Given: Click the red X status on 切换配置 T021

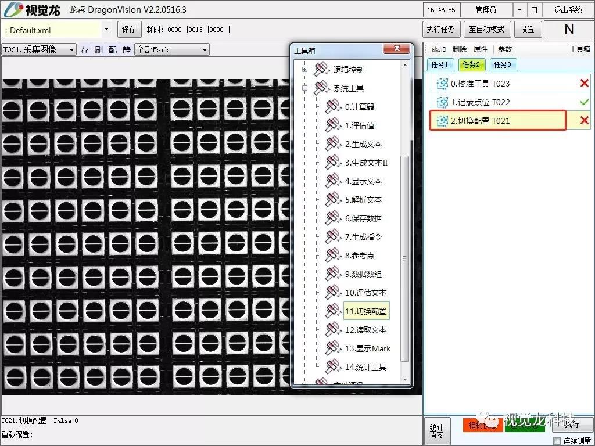Looking at the screenshot, I should tap(584, 120).
